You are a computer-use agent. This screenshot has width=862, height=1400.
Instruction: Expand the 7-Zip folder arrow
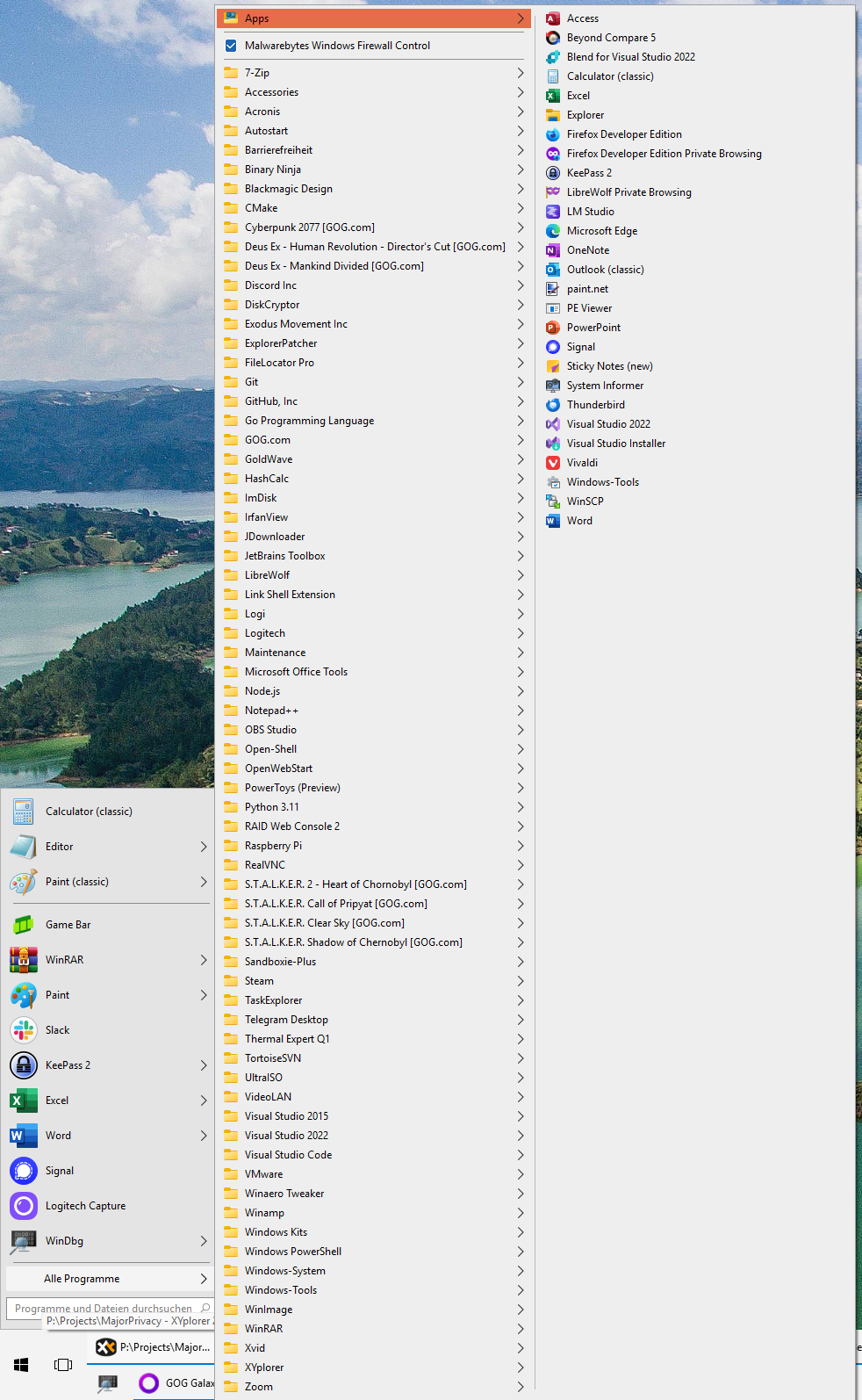pyautogui.click(x=521, y=73)
